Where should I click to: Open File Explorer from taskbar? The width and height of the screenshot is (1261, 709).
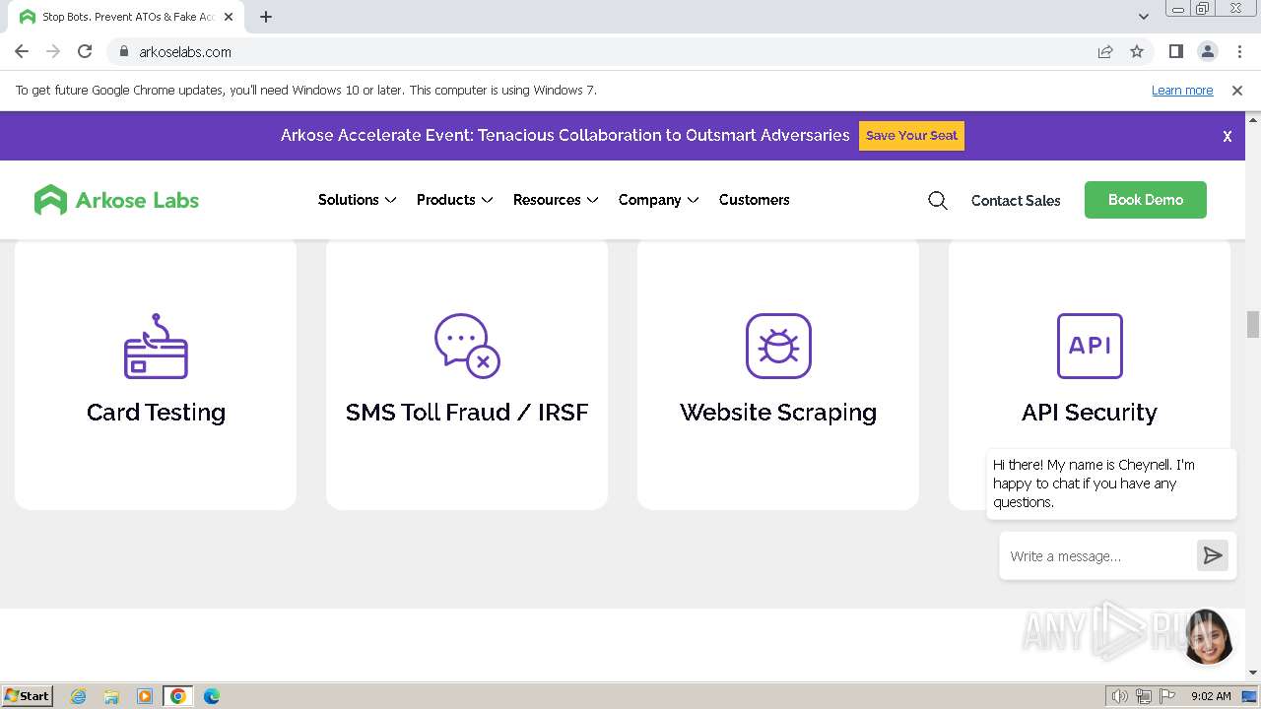pos(111,696)
